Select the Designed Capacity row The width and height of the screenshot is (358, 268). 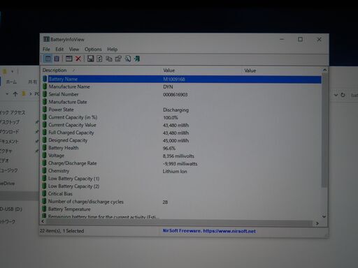pos(182,140)
